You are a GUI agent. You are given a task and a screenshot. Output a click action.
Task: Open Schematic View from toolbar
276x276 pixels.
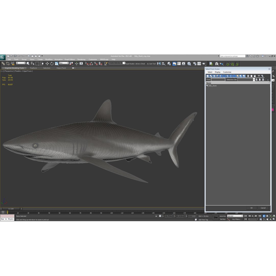tap(183, 64)
